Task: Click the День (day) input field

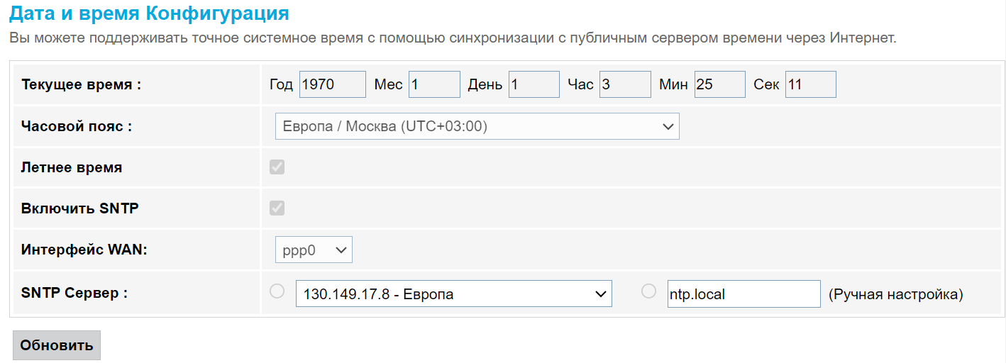Action: (534, 84)
